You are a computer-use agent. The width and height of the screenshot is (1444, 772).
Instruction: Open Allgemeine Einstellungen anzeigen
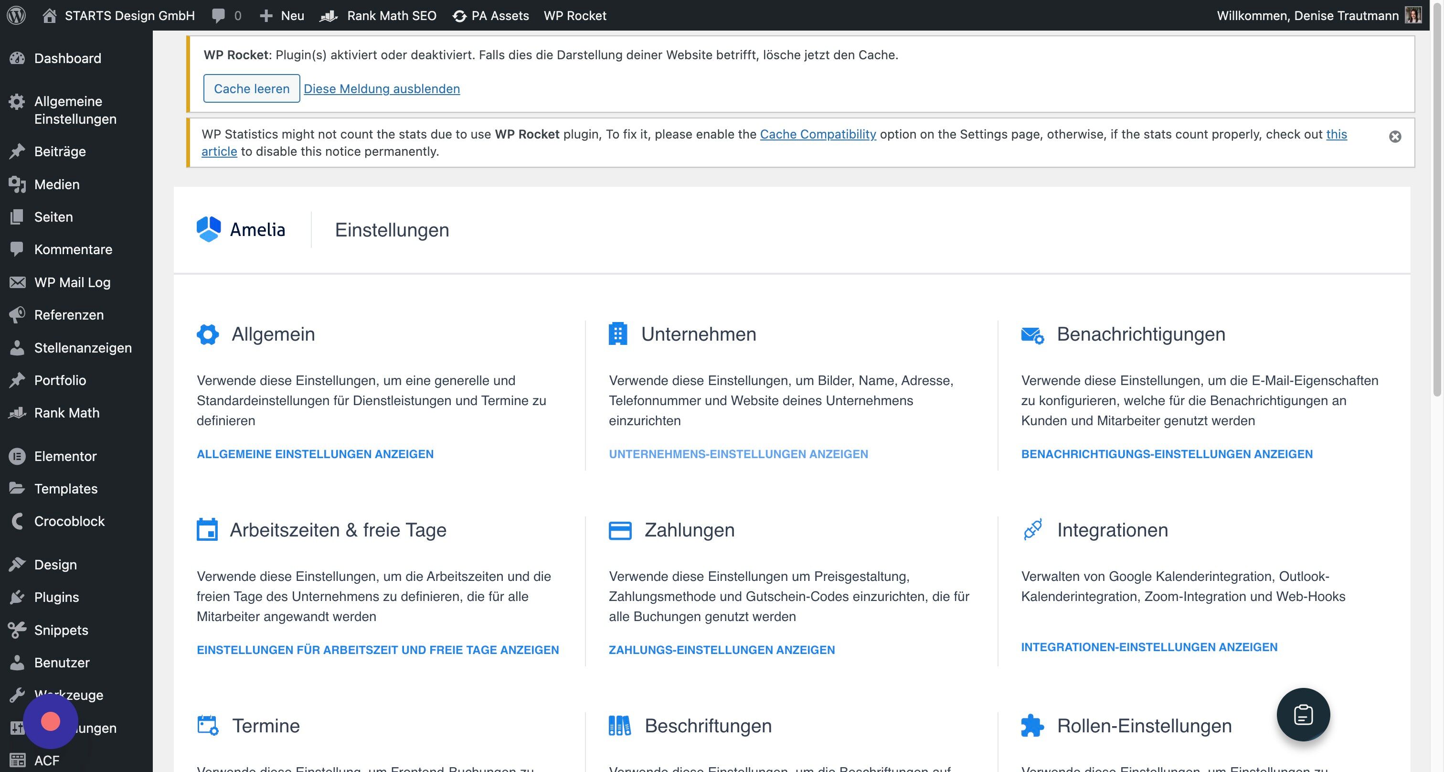tap(315, 454)
